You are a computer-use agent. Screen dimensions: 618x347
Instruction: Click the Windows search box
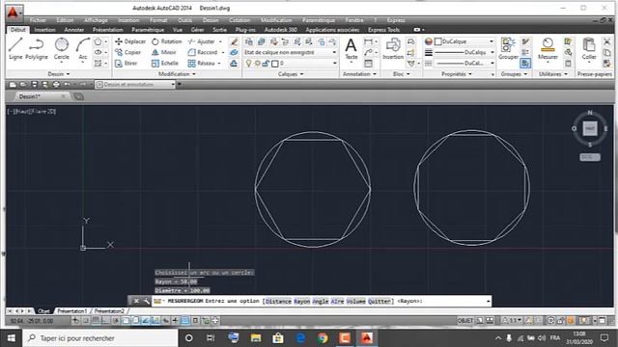click(100, 338)
